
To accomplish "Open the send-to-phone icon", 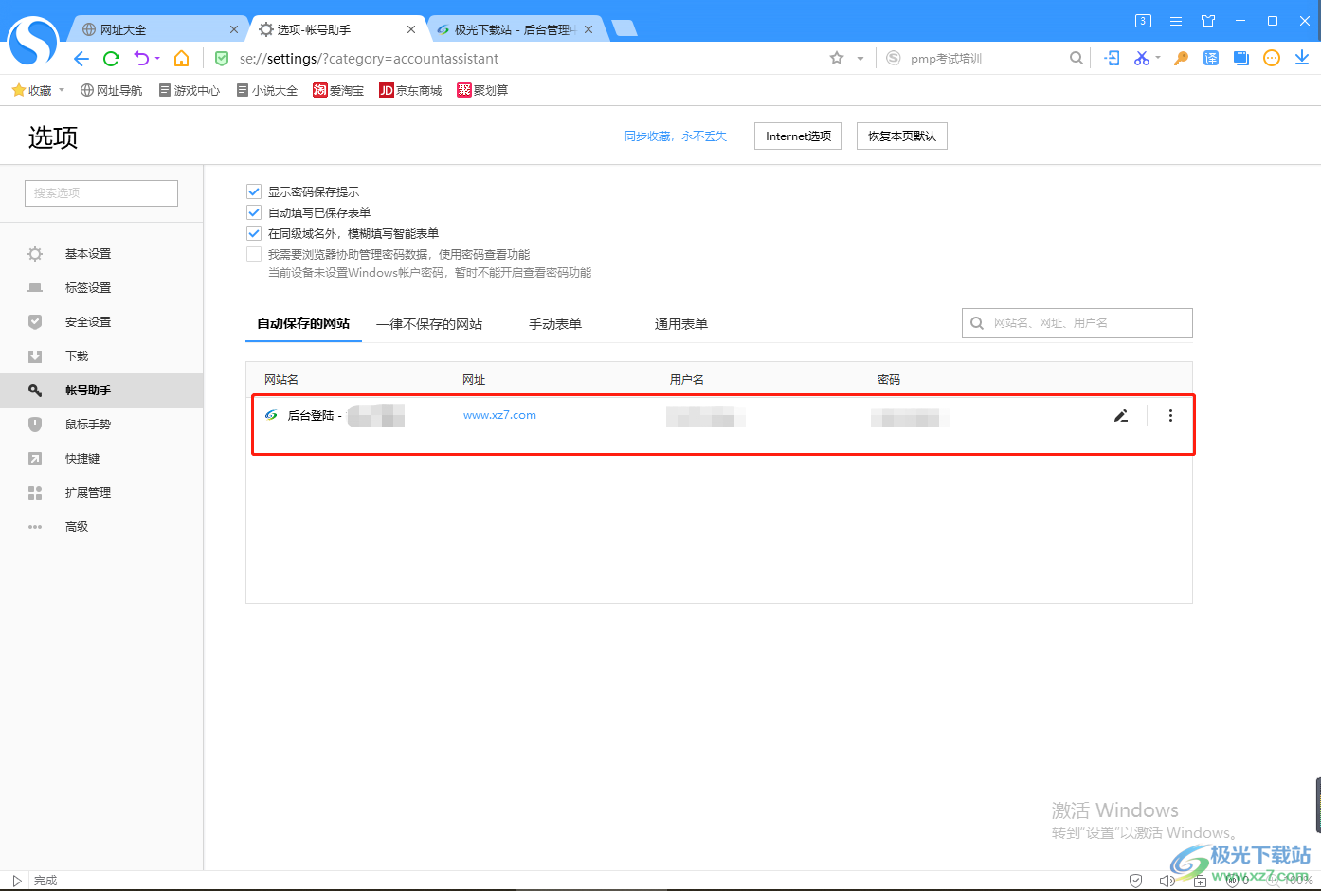I will click(1113, 58).
